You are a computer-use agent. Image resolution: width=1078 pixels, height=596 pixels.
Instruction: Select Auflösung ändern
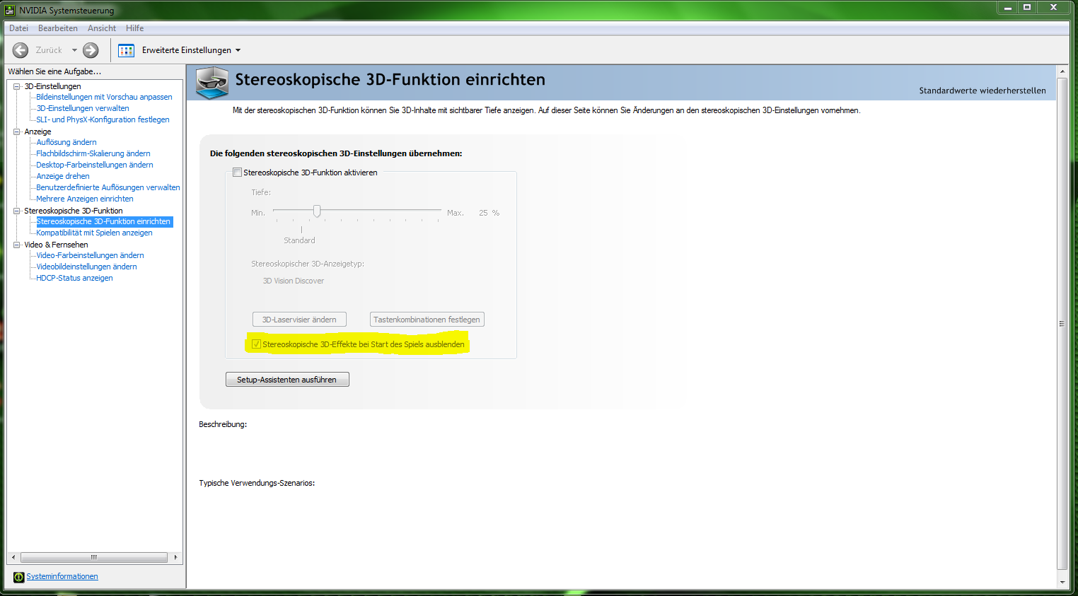point(66,142)
